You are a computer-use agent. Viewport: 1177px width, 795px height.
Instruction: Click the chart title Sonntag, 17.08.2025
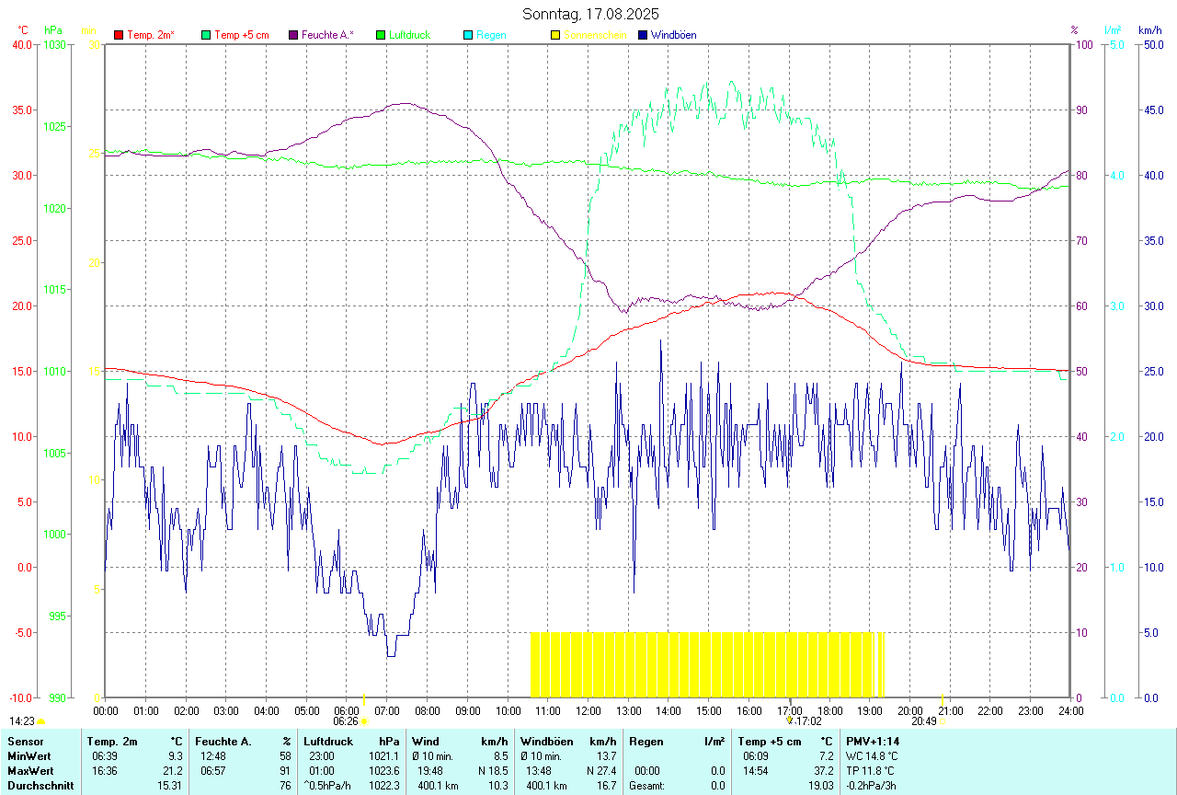coord(590,14)
